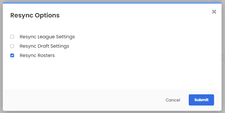Click the 'Resync Options' dialog title
Screen dimensions: 225x113
[35, 15]
